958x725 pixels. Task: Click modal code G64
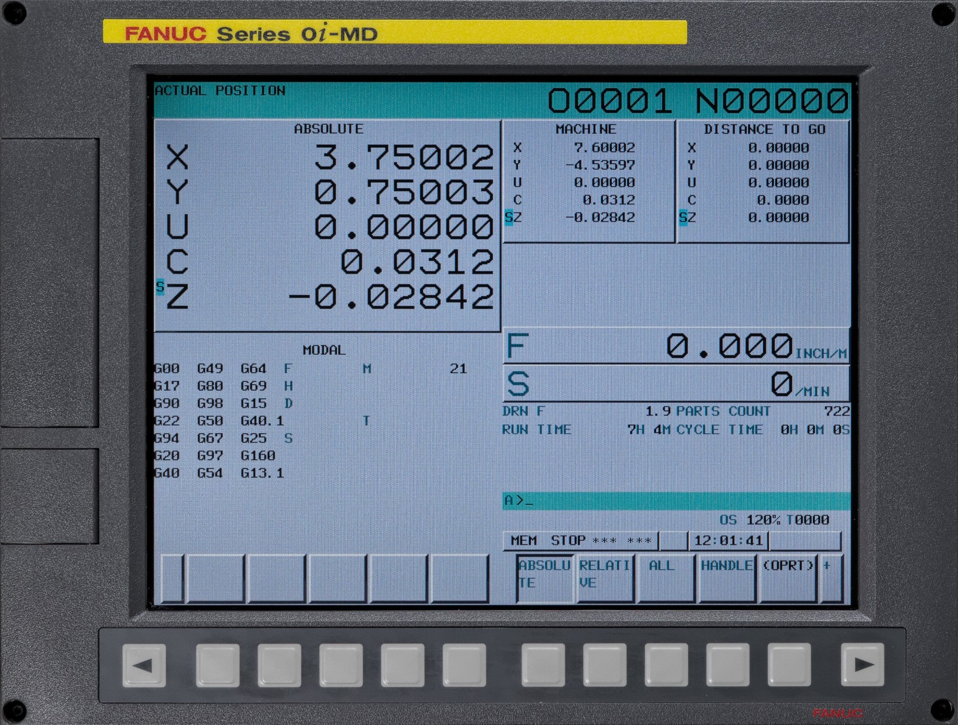[x=253, y=368]
